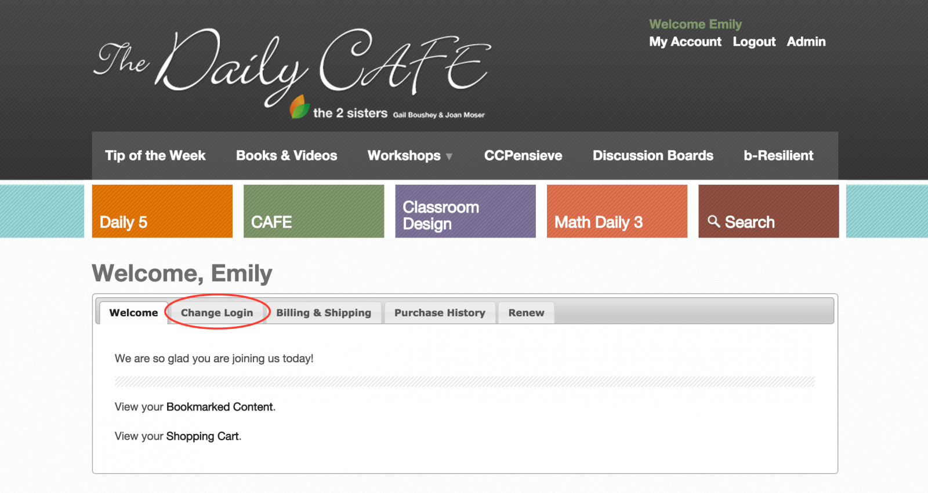928x493 pixels.
Task: Open the green CAFE tile
Action: 314,211
